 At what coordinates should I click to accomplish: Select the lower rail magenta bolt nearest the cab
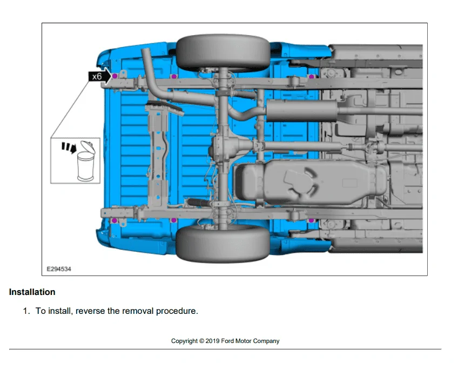coord(311,220)
